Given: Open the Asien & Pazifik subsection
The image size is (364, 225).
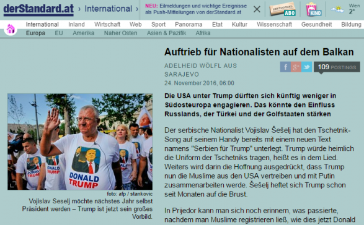Looking at the screenshot, I should (x=166, y=33).
